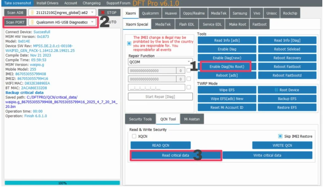Switch to the Vivo tab
The height and width of the screenshot is (189, 324).
pyautogui.click(x=257, y=13)
